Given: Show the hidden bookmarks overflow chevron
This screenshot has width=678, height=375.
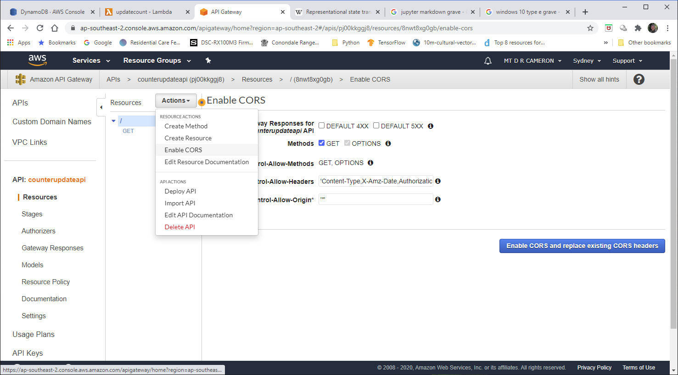Looking at the screenshot, I should [606, 43].
